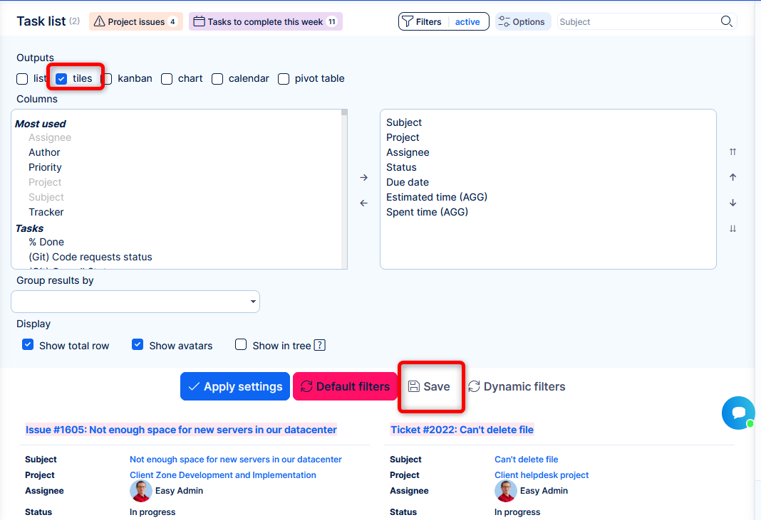Enable the kanban output checkbox
This screenshot has height=520, width=761.
(x=107, y=79)
